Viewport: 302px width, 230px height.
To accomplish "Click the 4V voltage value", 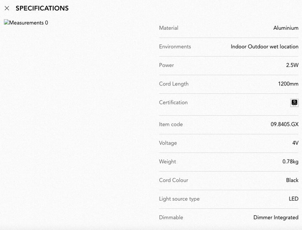I will click(295, 143).
